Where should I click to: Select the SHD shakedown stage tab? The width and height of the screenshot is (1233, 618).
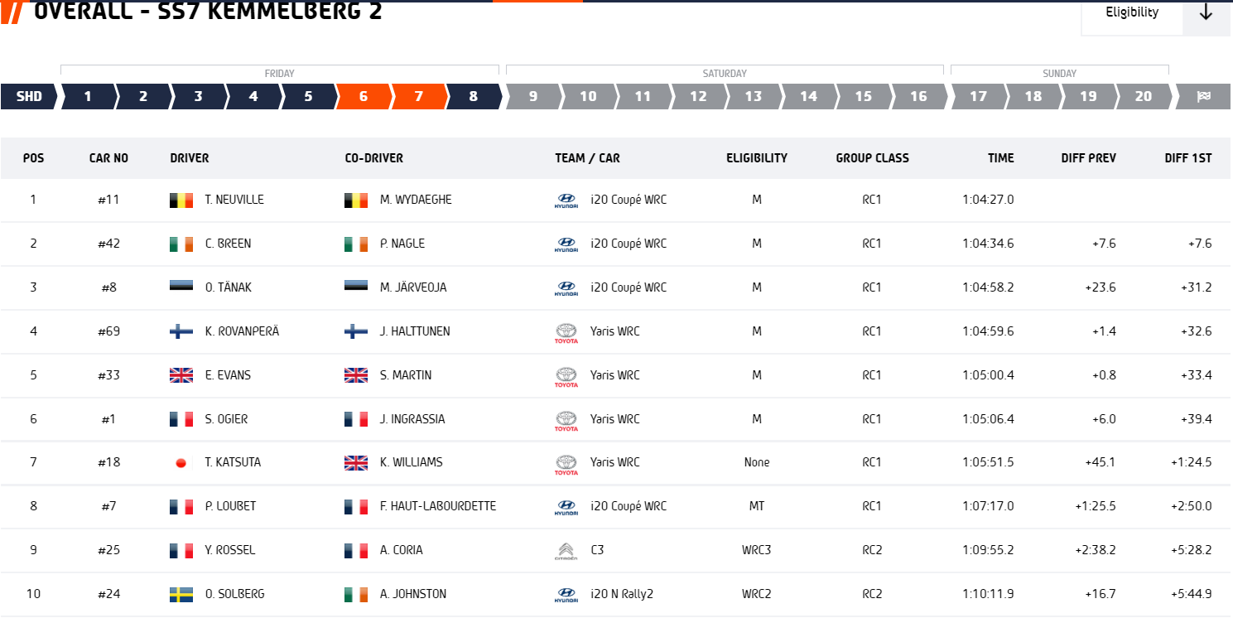coord(30,96)
